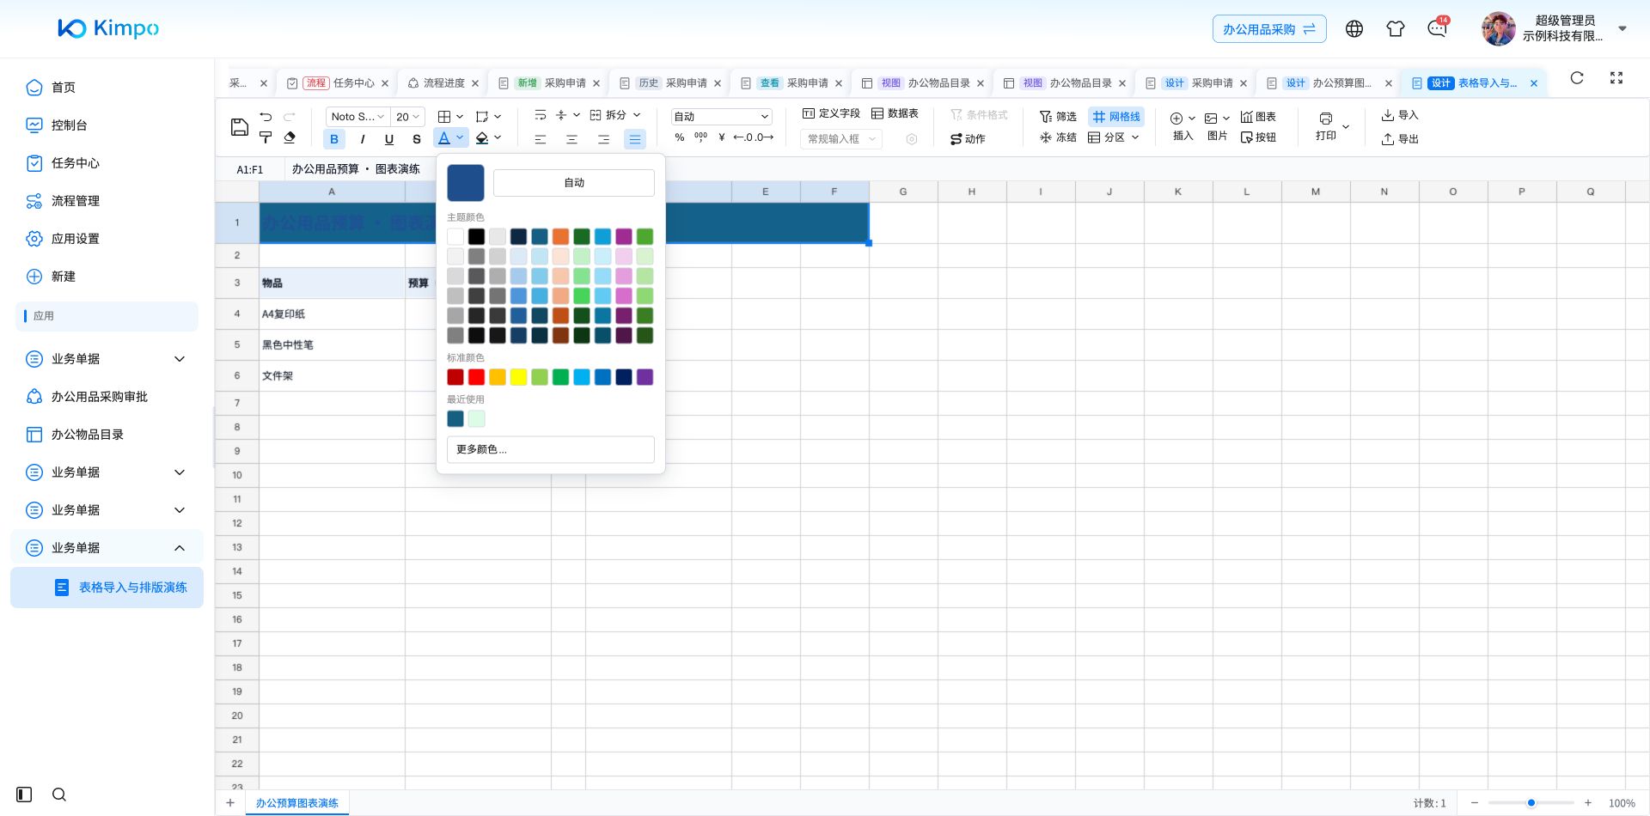Apply percent number format
Screen dimensions: 1650x816
point(680,137)
